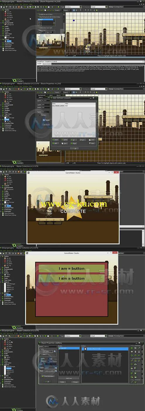Select the Draw GUI event in Events list
This screenshot has width=145, height=411.
pos(69,348)
